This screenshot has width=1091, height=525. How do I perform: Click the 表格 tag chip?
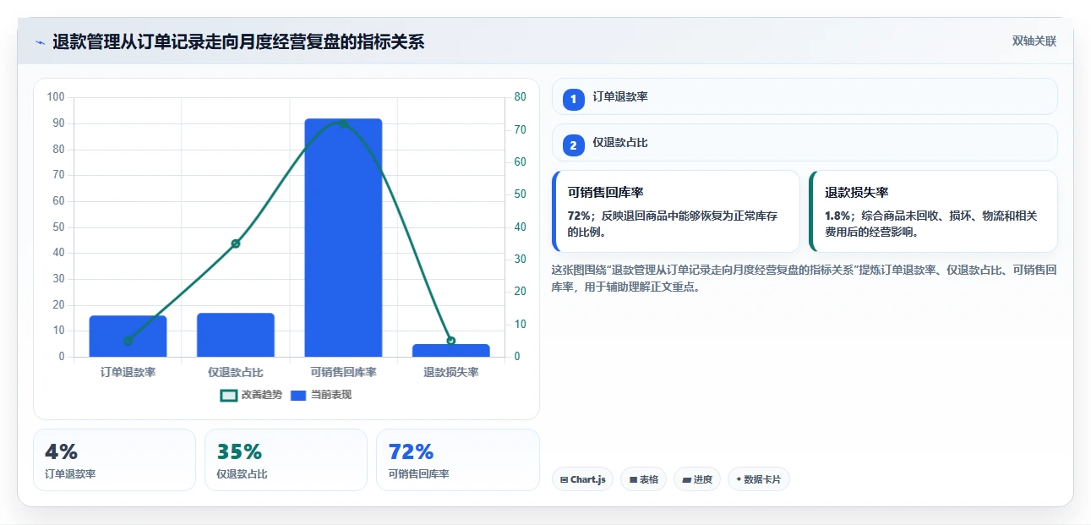pyautogui.click(x=643, y=479)
